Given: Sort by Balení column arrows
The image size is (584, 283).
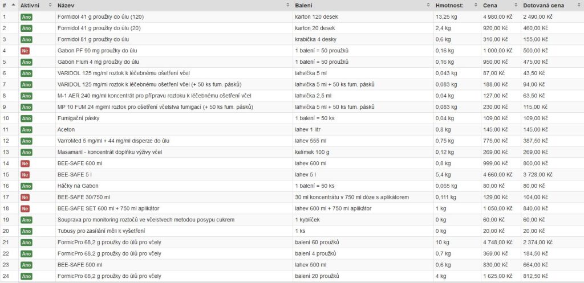Looking at the screenshot, I should 429,6.
